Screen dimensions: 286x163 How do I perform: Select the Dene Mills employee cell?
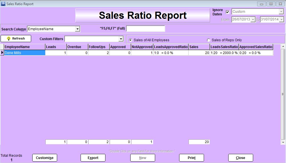[x=25, y=53]
